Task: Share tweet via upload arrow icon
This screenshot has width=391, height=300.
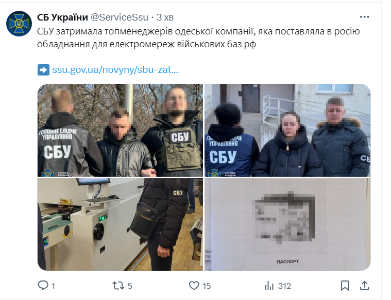Action: click(364, 286)
